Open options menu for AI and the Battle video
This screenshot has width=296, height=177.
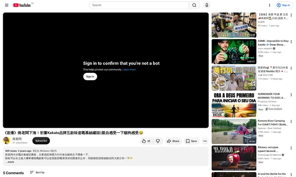[291, 175]
